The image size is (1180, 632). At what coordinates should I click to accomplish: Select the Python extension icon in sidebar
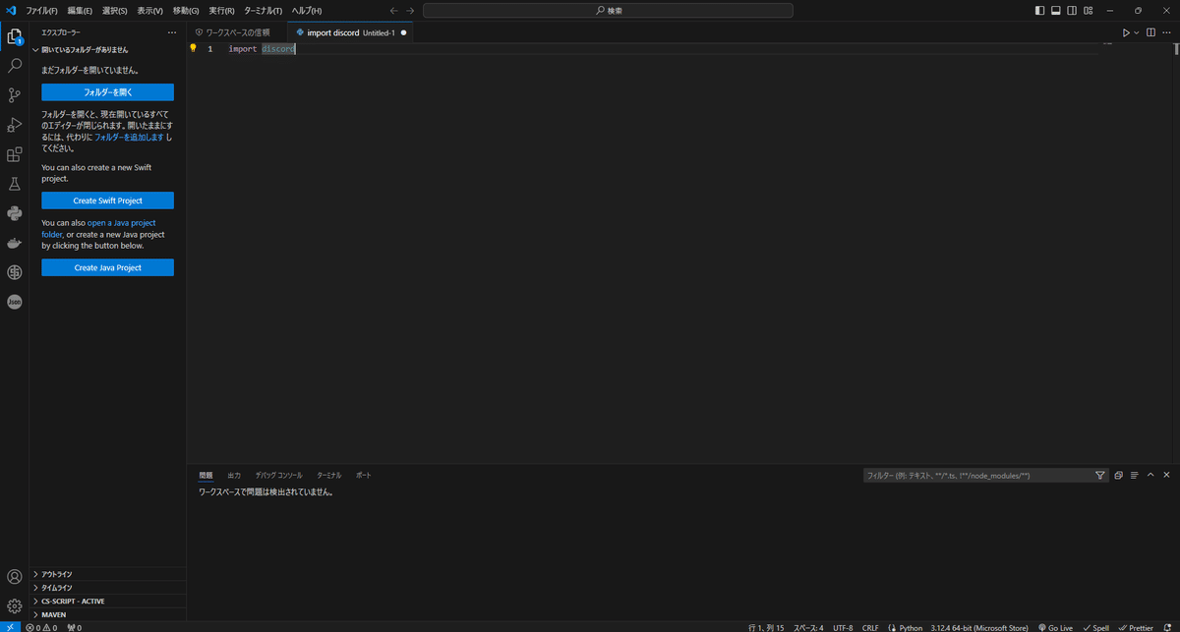pyautogui.click(x=14, y=213)
